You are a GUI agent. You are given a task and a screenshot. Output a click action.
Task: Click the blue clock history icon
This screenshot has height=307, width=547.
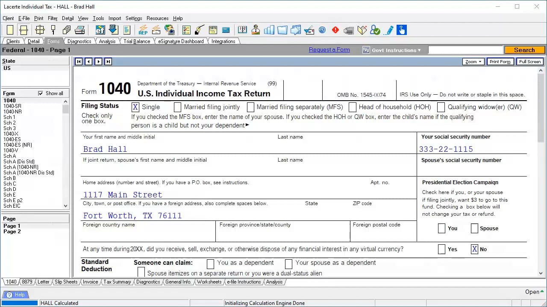[x=322, y=30]
